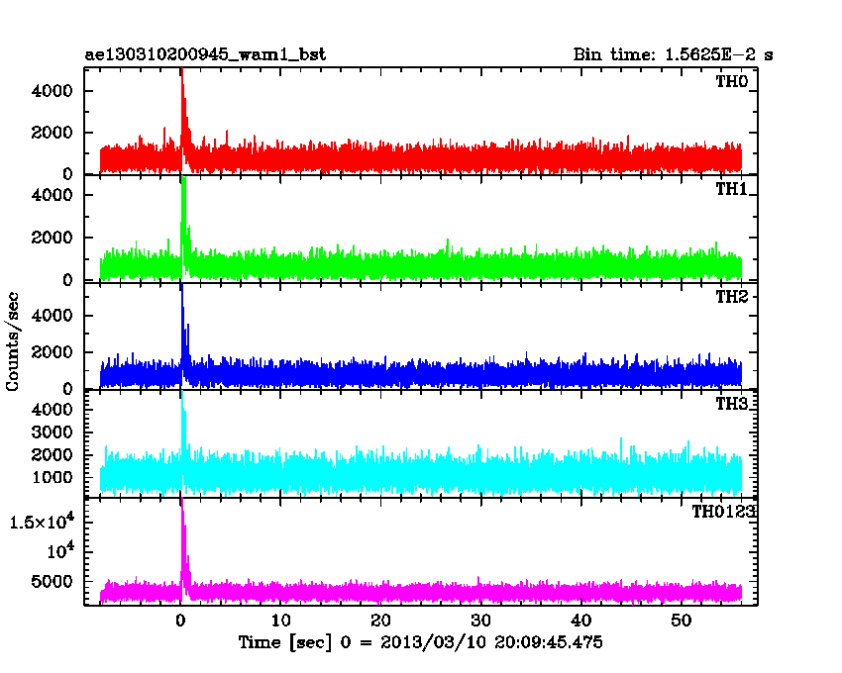This screenshot has height=673, width=842.
Task: Click the 5000 tick in TH0123 panel
Action: coord(52,581)
